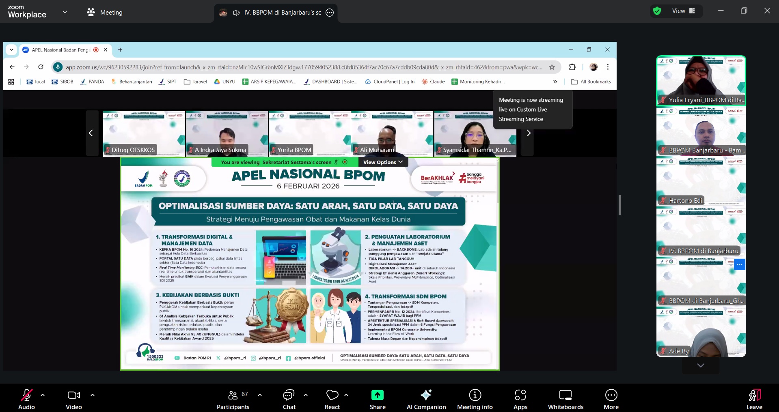The image size is (779, 412).
Task: Open the More options menu
Action: pyautogui.click(x=611, y=399)
